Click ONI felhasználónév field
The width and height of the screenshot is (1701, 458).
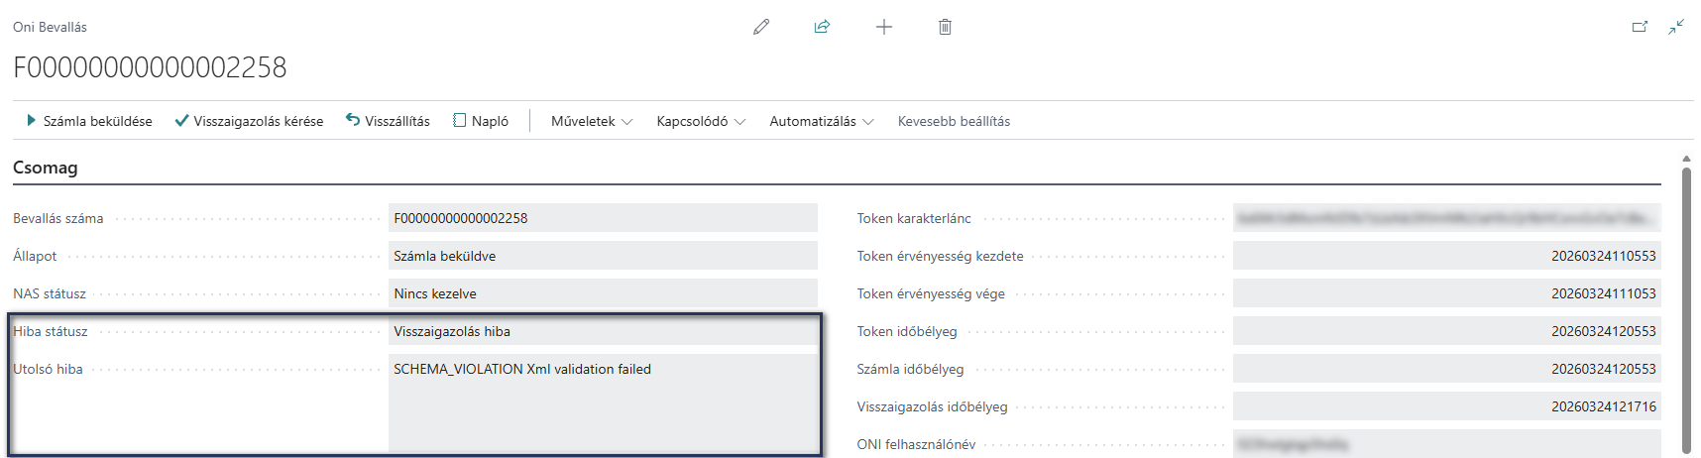click(x=1447, y=444)
